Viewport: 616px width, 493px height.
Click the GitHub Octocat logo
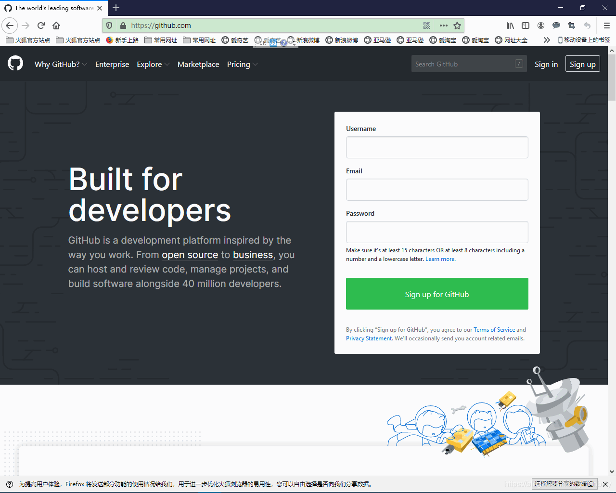pos(15,63)
